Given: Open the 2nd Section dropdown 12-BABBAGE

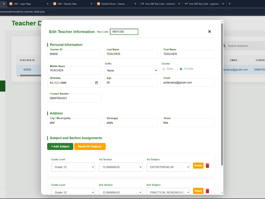Looking at the screenshot, I should (121, 192).
